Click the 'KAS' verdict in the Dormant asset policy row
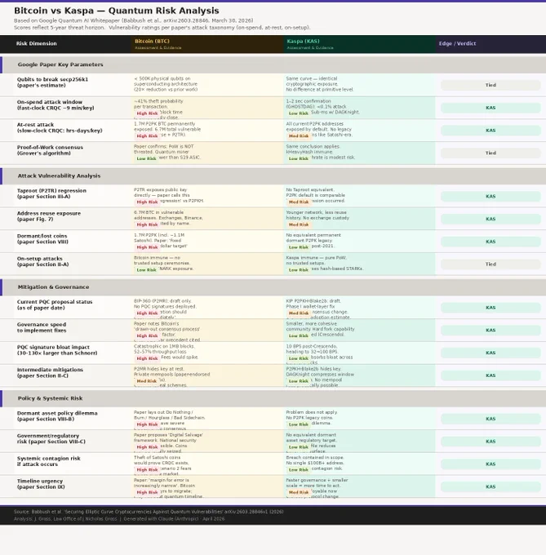Screen dimensions: 546x555 click(x=491, y=419)
